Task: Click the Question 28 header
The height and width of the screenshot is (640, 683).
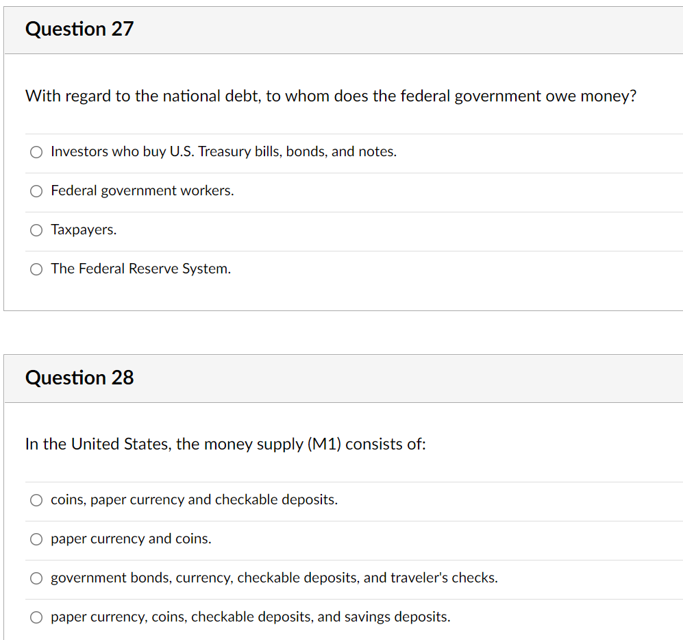Action: coord(79,378)
